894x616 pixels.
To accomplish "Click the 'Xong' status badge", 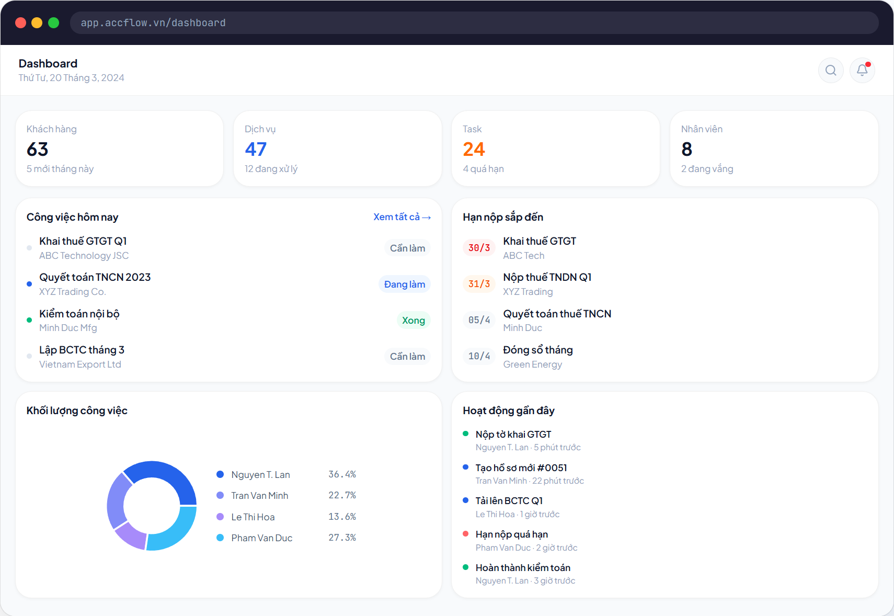I will pos(414,320).
